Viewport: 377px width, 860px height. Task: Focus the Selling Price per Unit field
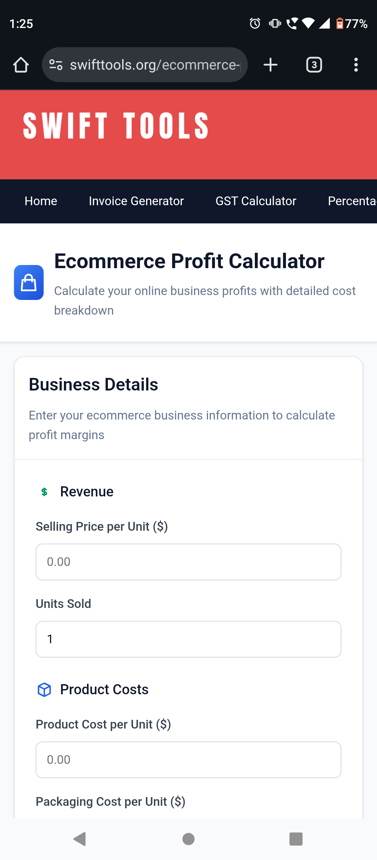tap(188, 562)
